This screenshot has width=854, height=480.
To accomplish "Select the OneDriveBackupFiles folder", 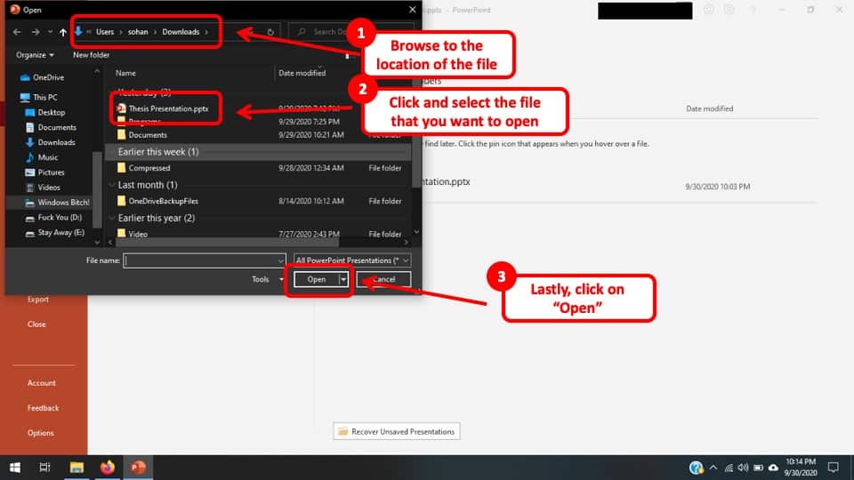I will [x=158, y=201].
